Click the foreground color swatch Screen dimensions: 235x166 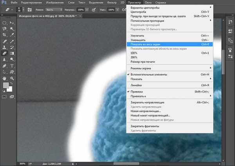pos(6,85)
